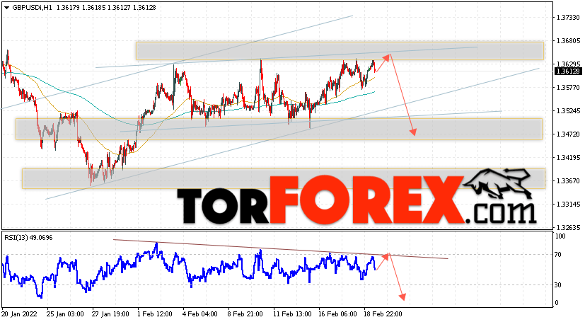Image resolution: width=585 pixels, height=322 pixels.
Task: Open the chart menu triangle beside GBPUSDi
Action: point(6,8)
